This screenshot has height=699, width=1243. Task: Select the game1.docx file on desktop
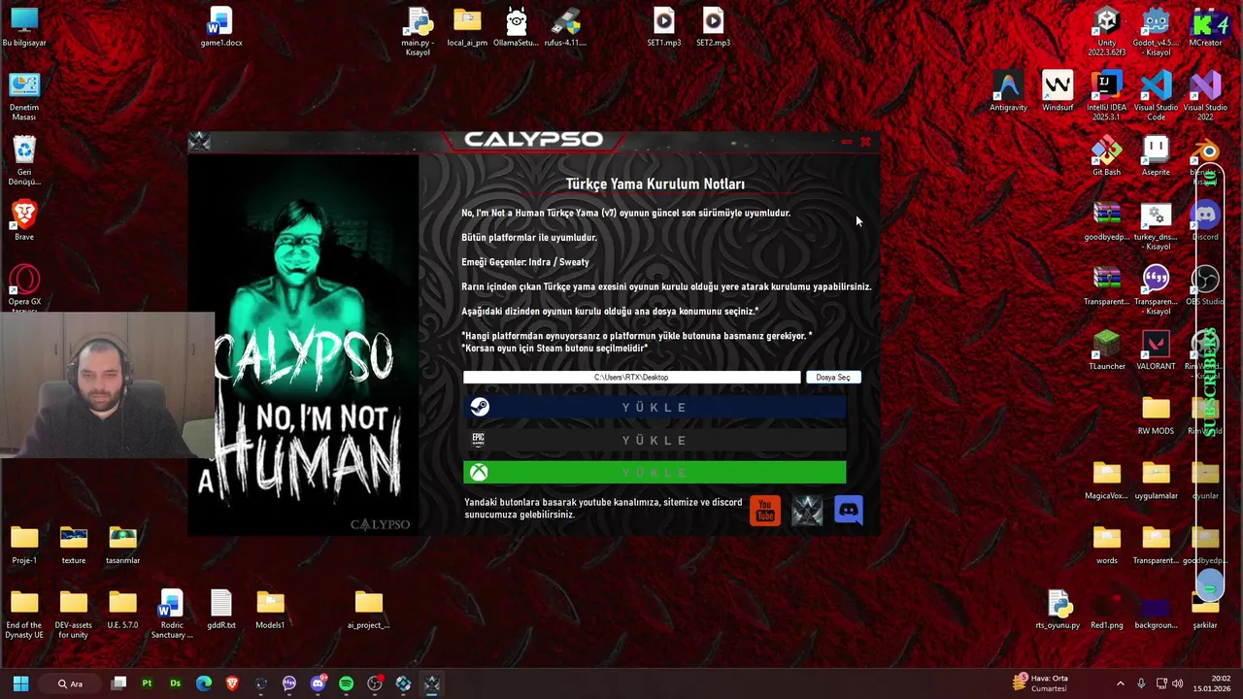coord(220,28)
